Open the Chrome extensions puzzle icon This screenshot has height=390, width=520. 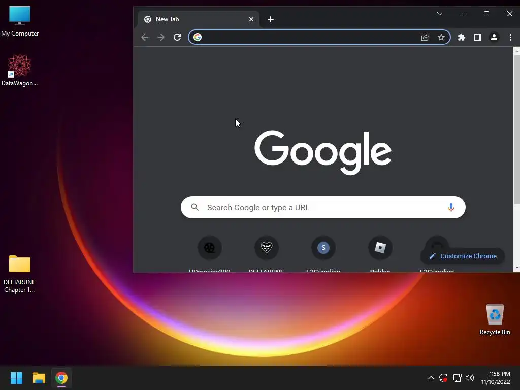[x=461, y=37]
